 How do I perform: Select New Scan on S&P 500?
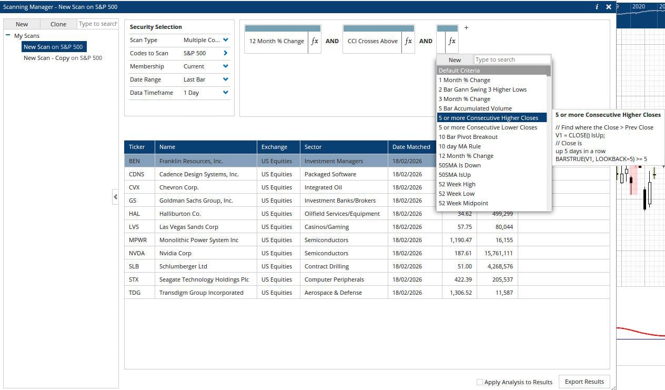tap(53, 47)
